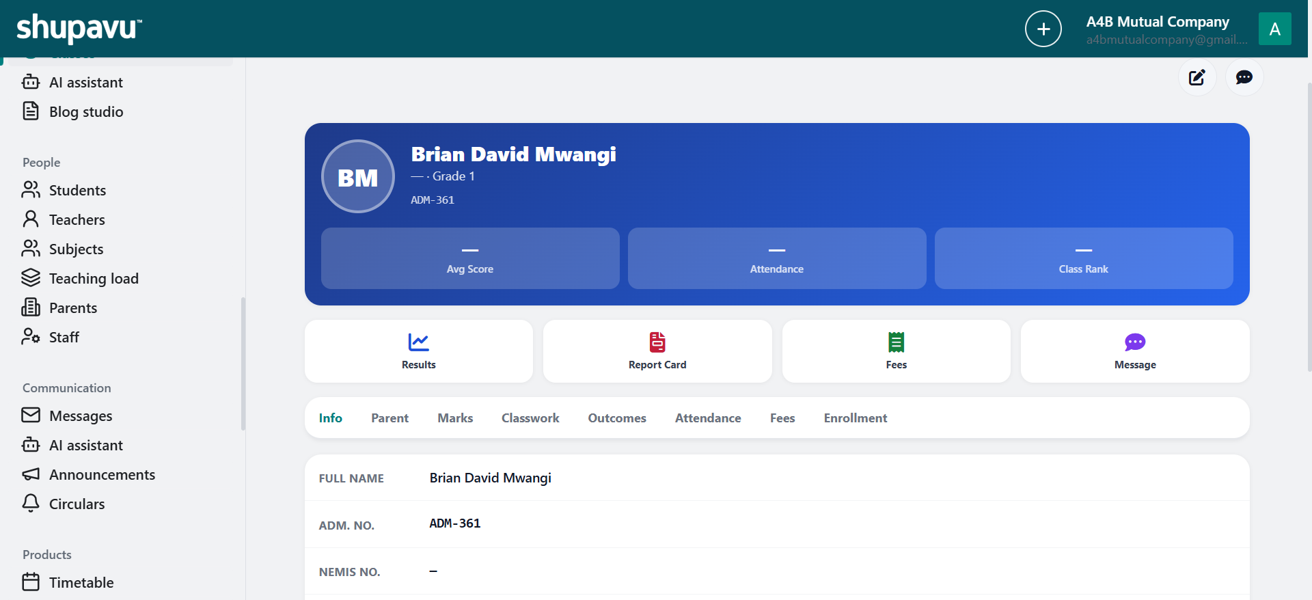Click the Class Rank stat card

pyautogui.click(x=1084, y=258)
